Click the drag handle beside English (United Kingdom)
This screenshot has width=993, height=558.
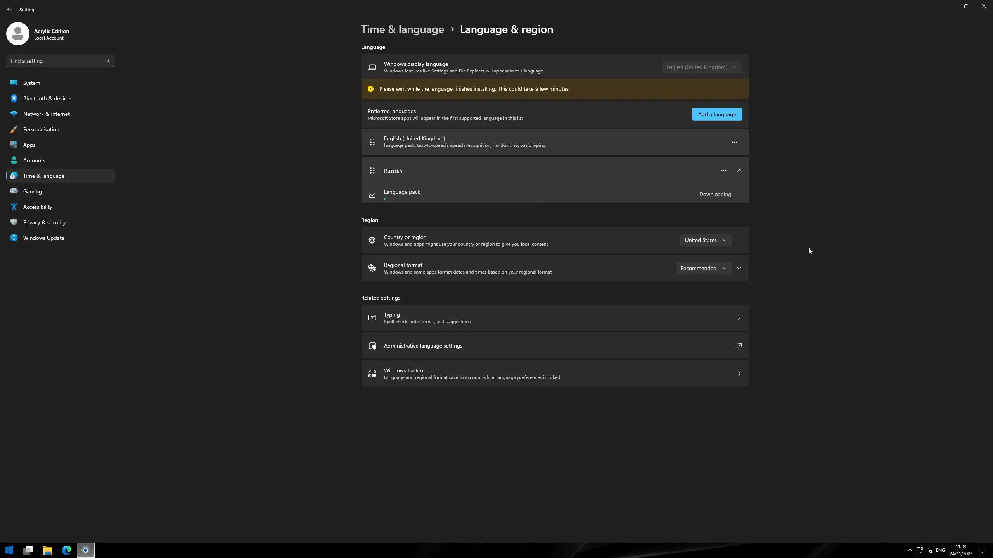[x=372, y=142]
